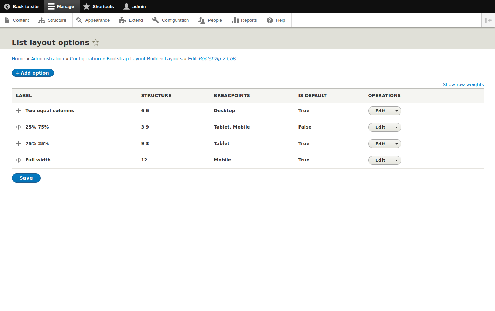Expand operations dropdown on the 25% 75% row
This screenshot has width=495, height=311.
tap(396, 127)
